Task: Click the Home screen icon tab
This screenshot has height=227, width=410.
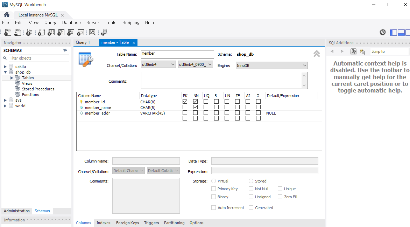Action: click(7, 15)
